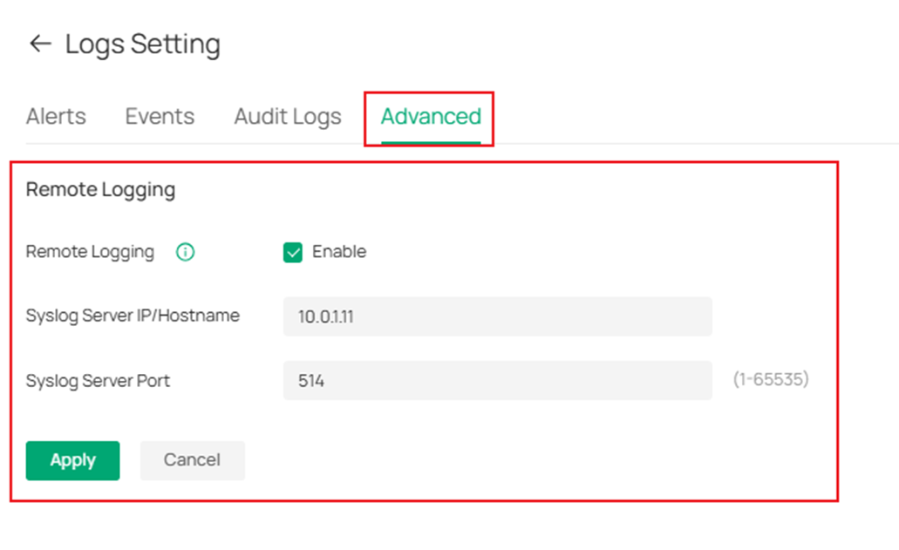899x550 pixels.
Task: Focus the Syslog Server IP/Hostname field
Action: click(x=498, y=316)
